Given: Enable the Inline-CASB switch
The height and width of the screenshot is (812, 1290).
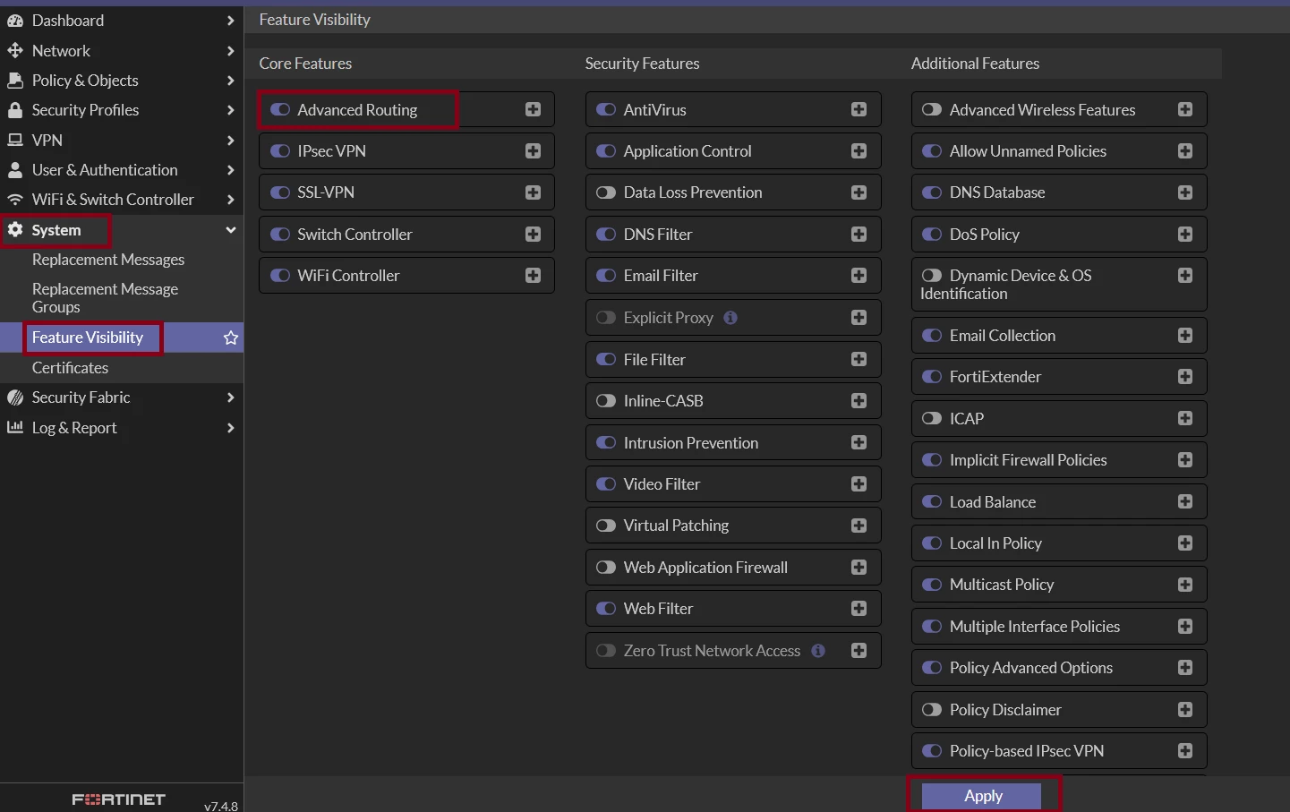Looking at the screenshot, I should [606, 401].
